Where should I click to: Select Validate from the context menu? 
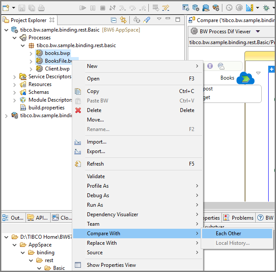[96, 176]
